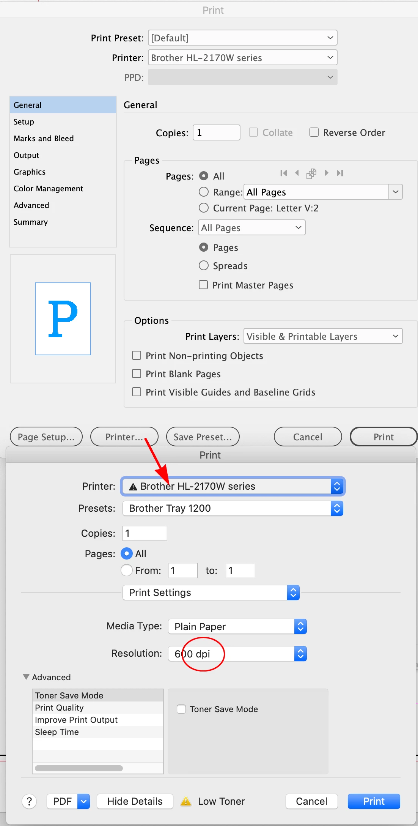Viewport: 418px width, 826px height.
Task: Click the PDF button
Action: coord(62,801)
